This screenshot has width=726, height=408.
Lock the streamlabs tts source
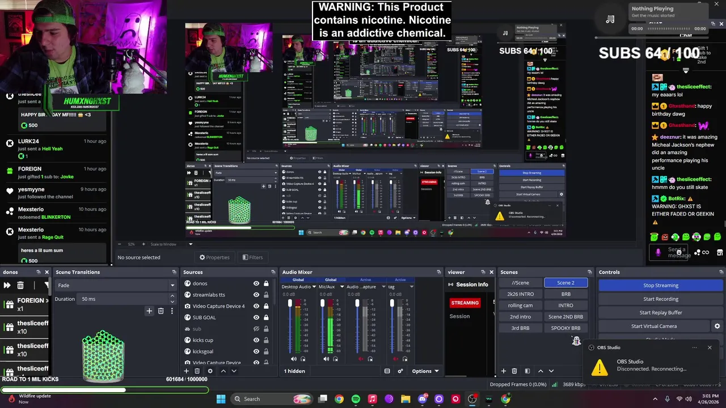[266, 295]
